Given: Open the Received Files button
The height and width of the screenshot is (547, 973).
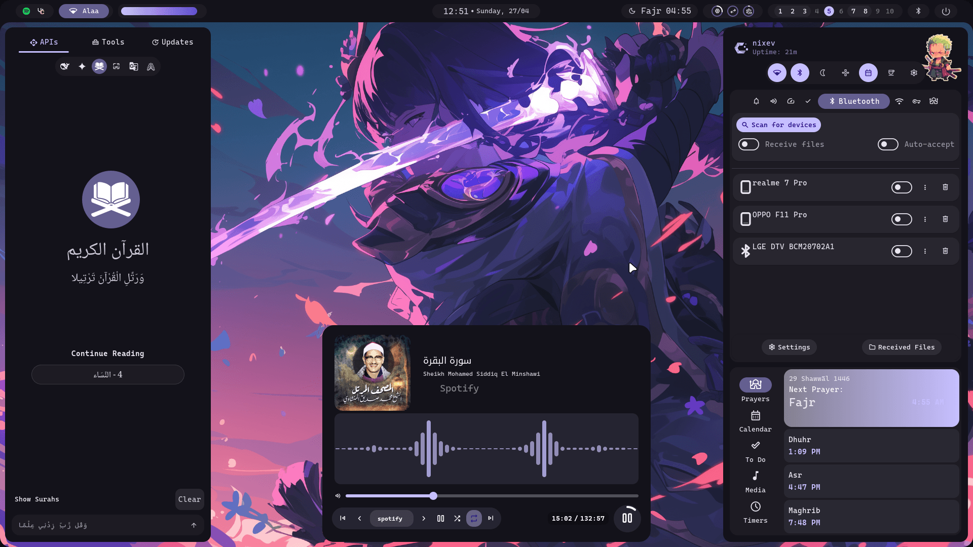Looking at the screenshot, I should (x=902, y=347).
